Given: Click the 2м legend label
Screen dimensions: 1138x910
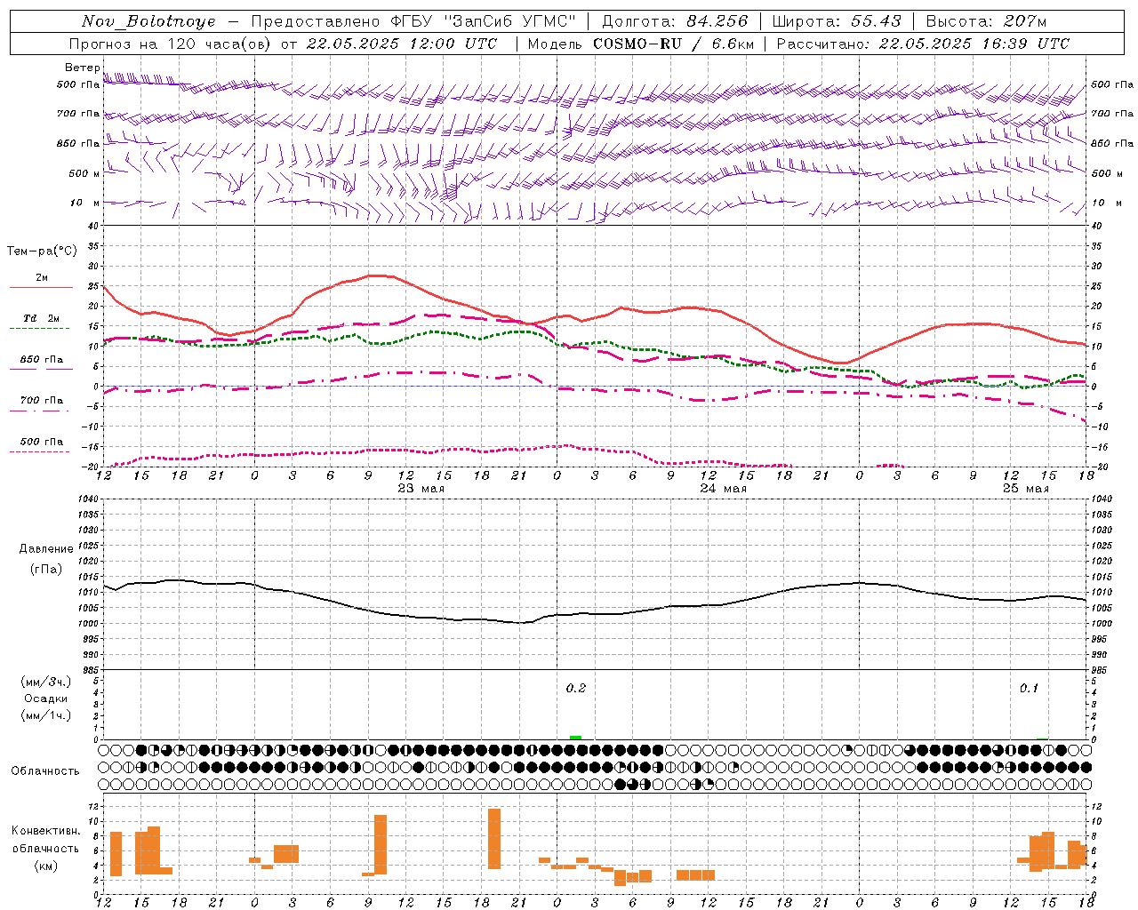Looking at the screenshot, I should pyautogui.click(x=42, y=277).
